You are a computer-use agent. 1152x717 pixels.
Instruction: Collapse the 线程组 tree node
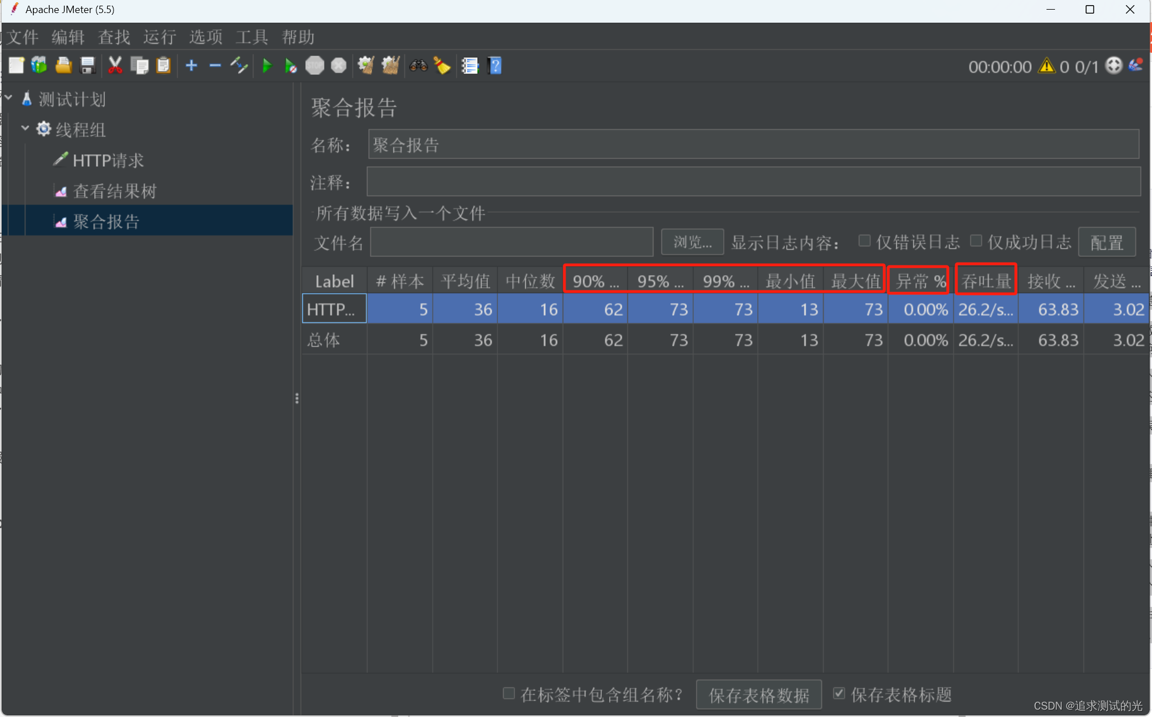tap(25, 129)
